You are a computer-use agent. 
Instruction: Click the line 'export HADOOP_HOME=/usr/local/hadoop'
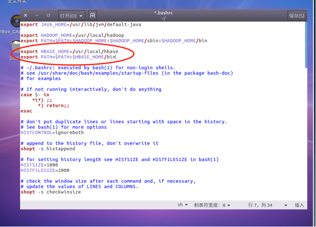tap(72, 35)
